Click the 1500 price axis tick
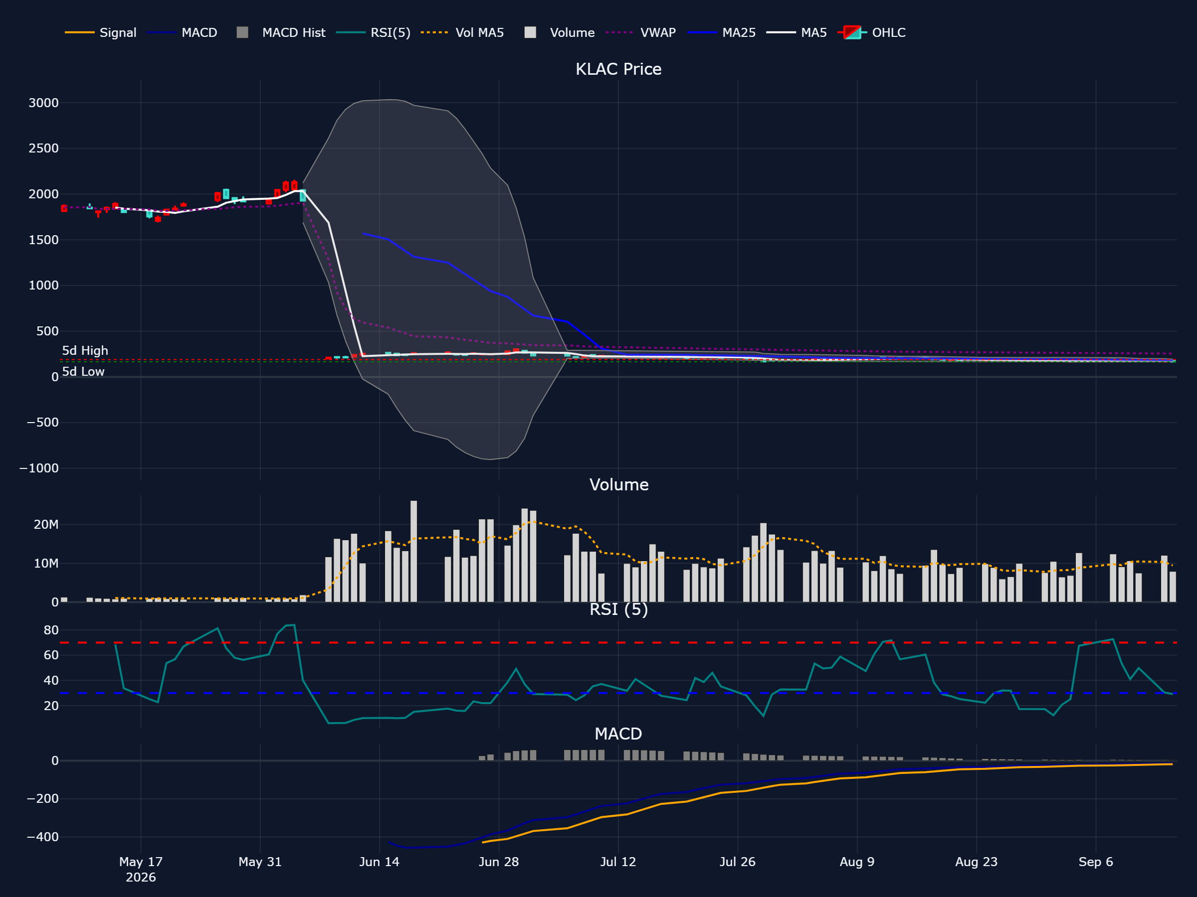The width and height of the screenshot is (1197, 897). [x=43, y=240]
